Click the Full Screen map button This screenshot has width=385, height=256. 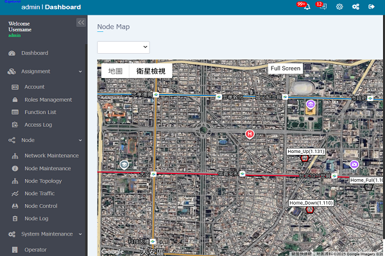(286, 68)
